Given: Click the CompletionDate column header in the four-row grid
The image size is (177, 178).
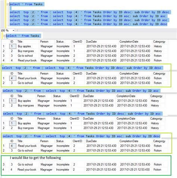Looking at the screenshot, I should 129,42.
